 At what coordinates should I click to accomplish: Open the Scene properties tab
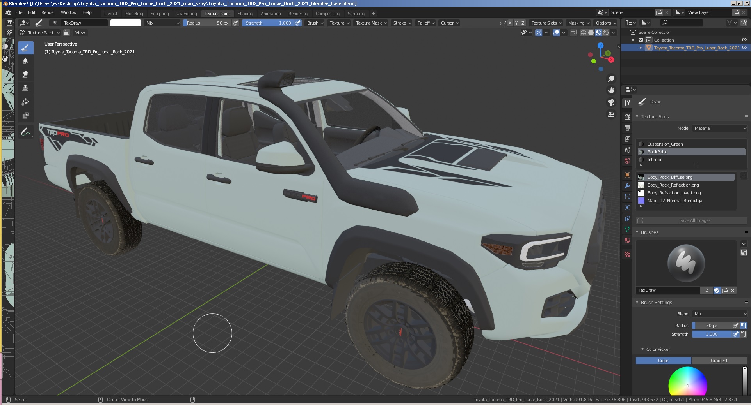[627, 150]
